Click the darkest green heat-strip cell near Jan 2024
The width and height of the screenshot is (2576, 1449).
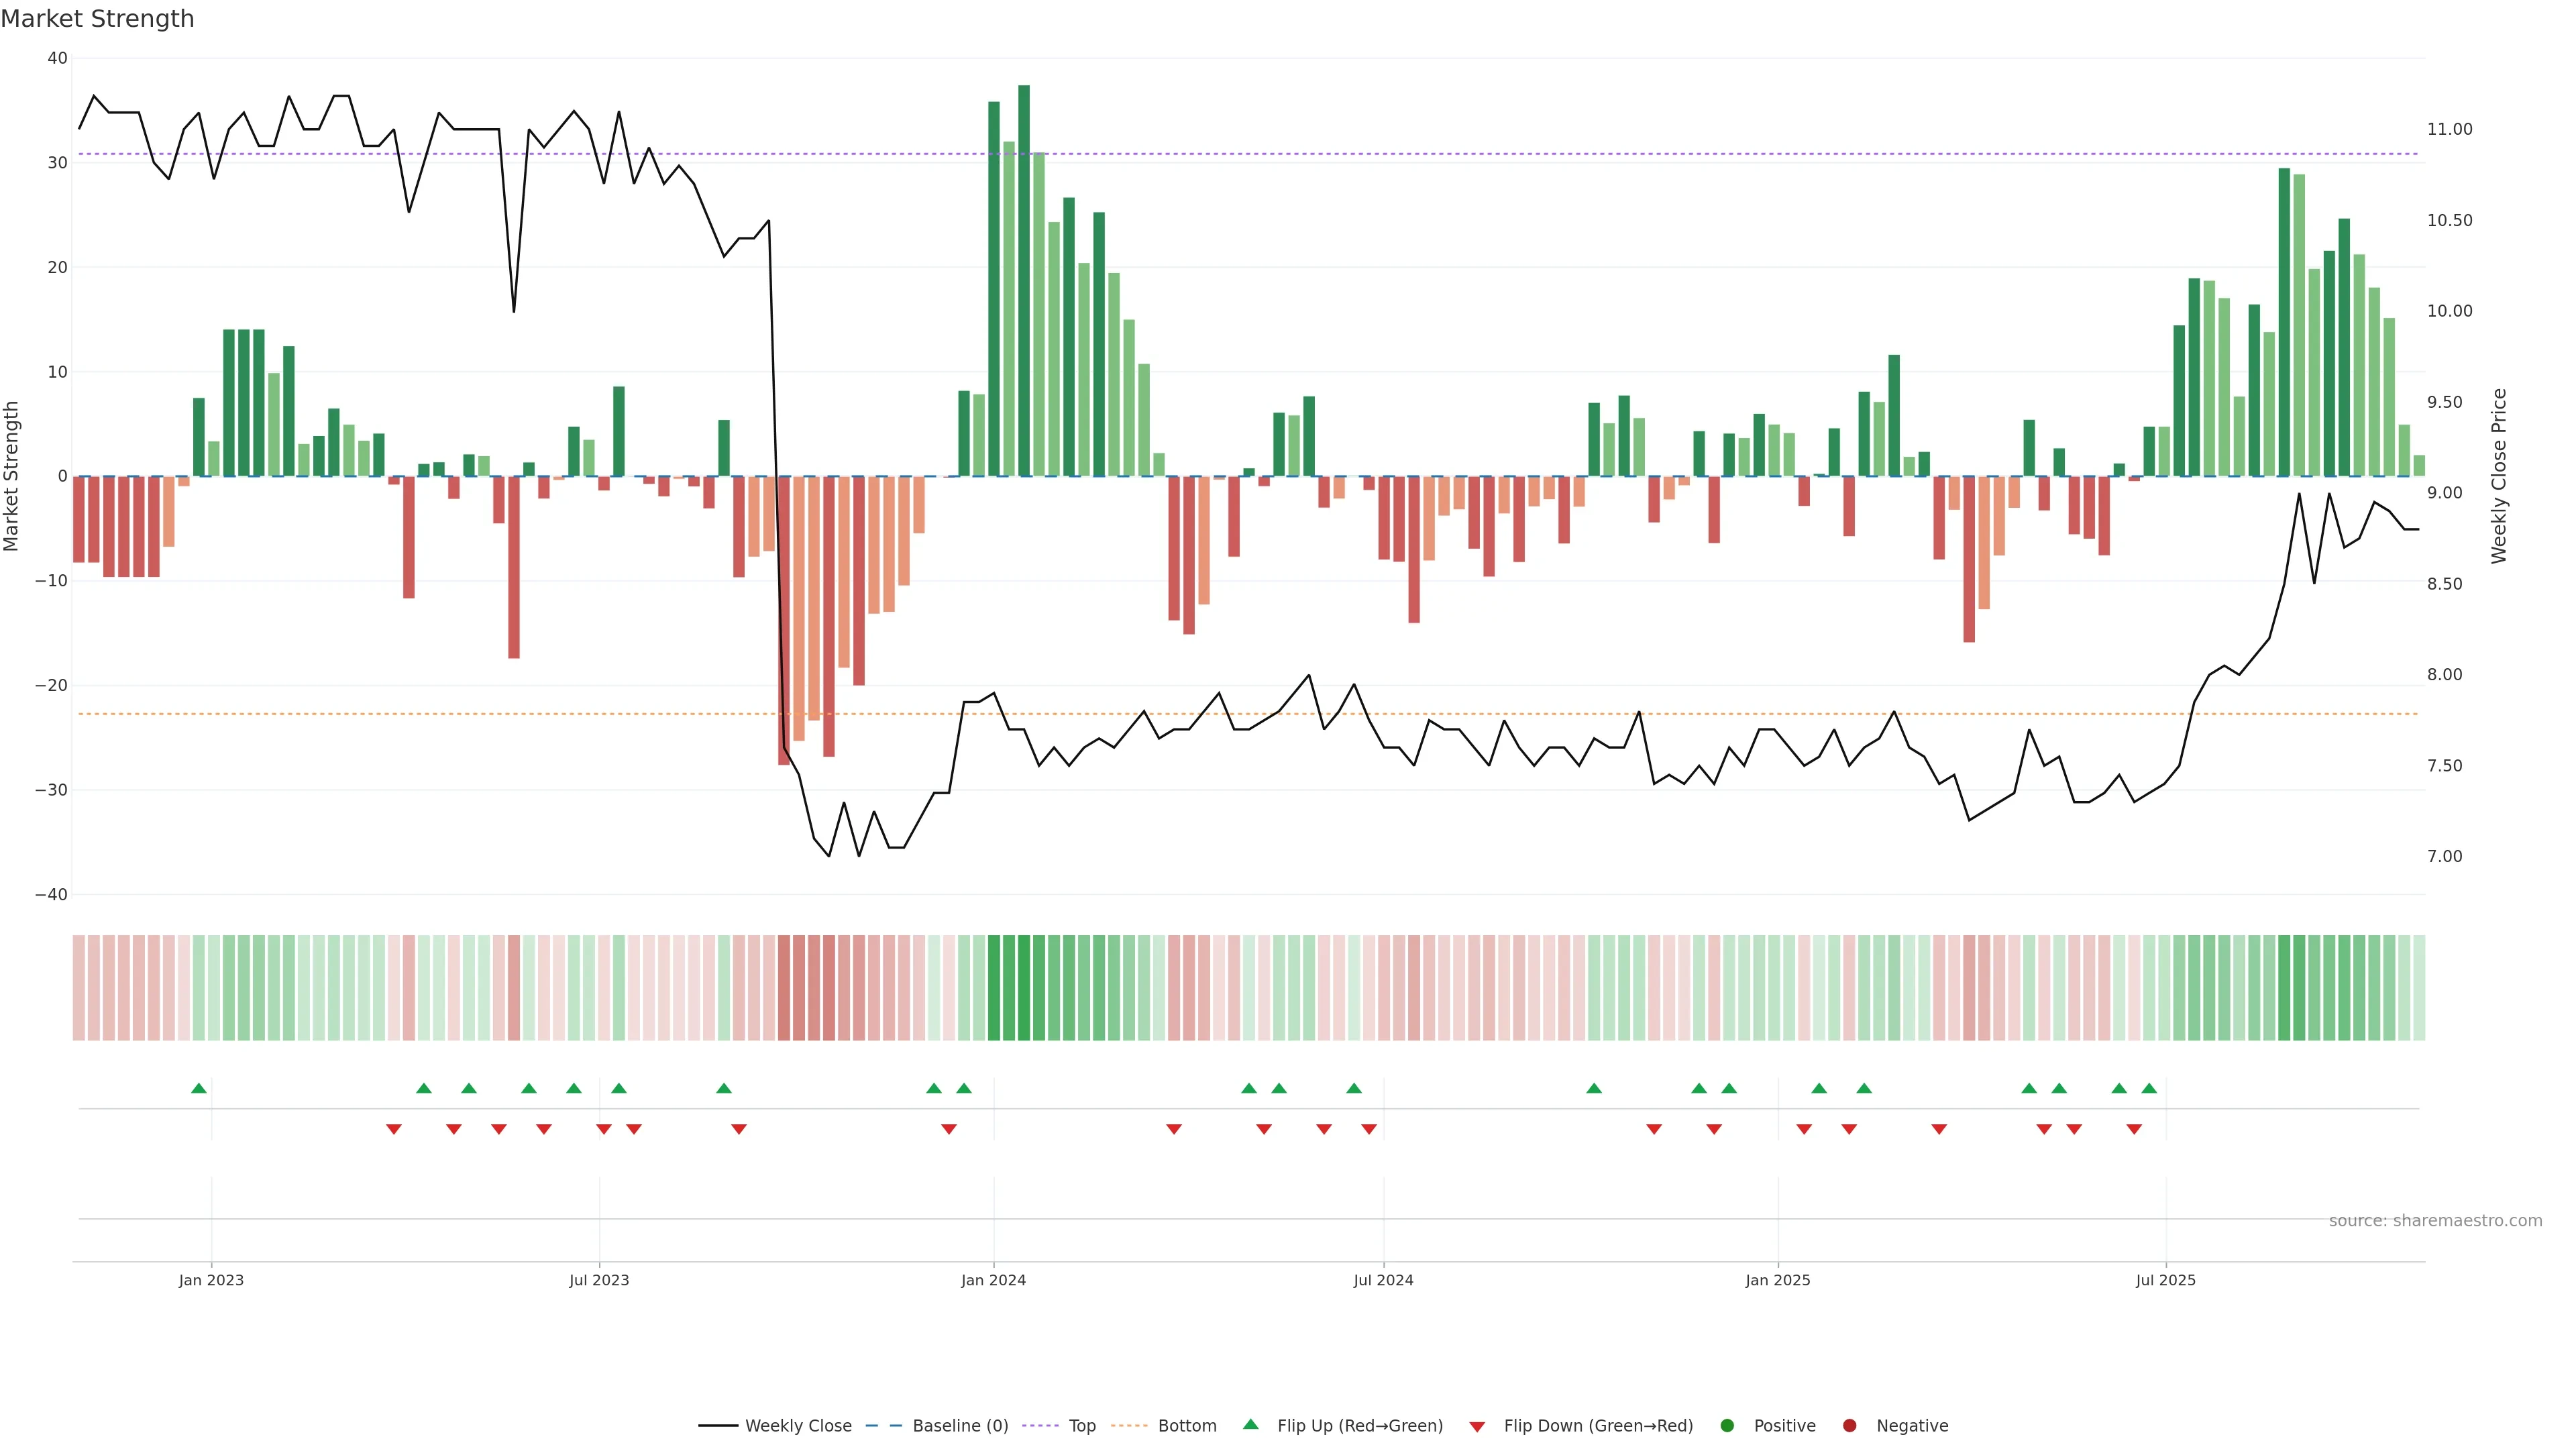tap(1024, 987)
